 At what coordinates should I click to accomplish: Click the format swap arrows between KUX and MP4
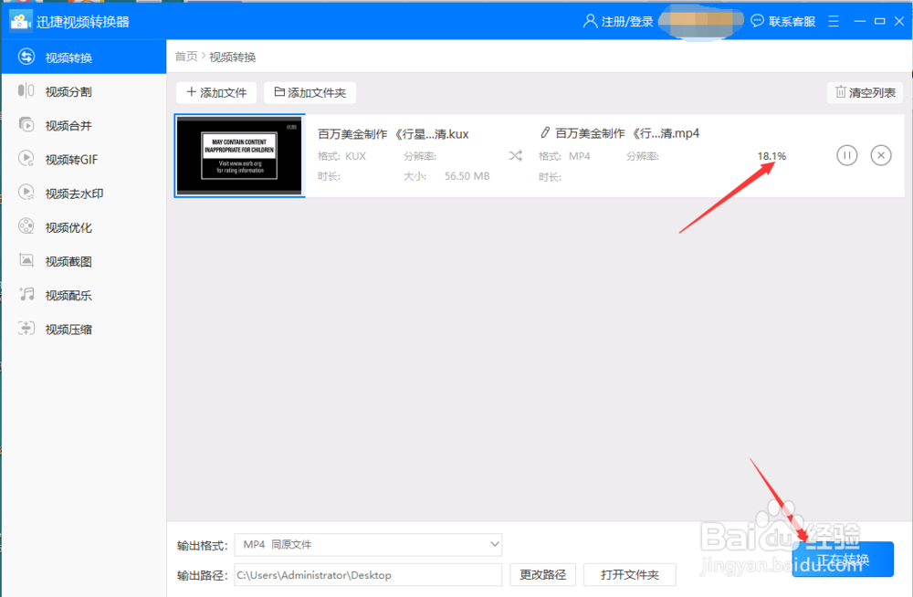515,155
